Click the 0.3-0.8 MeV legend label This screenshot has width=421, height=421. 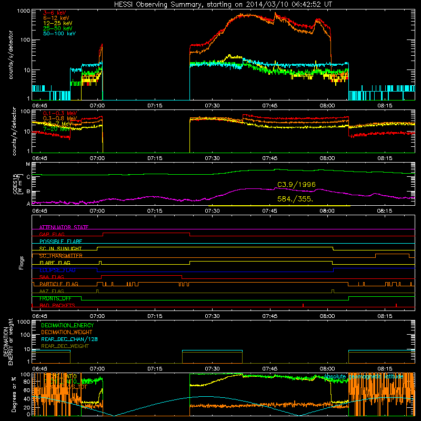point(60,118)
